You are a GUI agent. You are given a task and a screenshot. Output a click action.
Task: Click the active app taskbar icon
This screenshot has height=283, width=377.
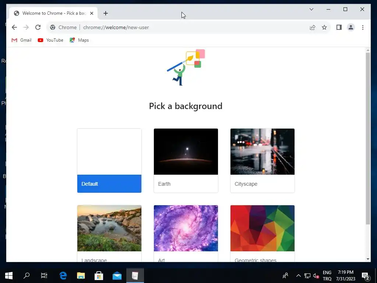coord(135,276)
